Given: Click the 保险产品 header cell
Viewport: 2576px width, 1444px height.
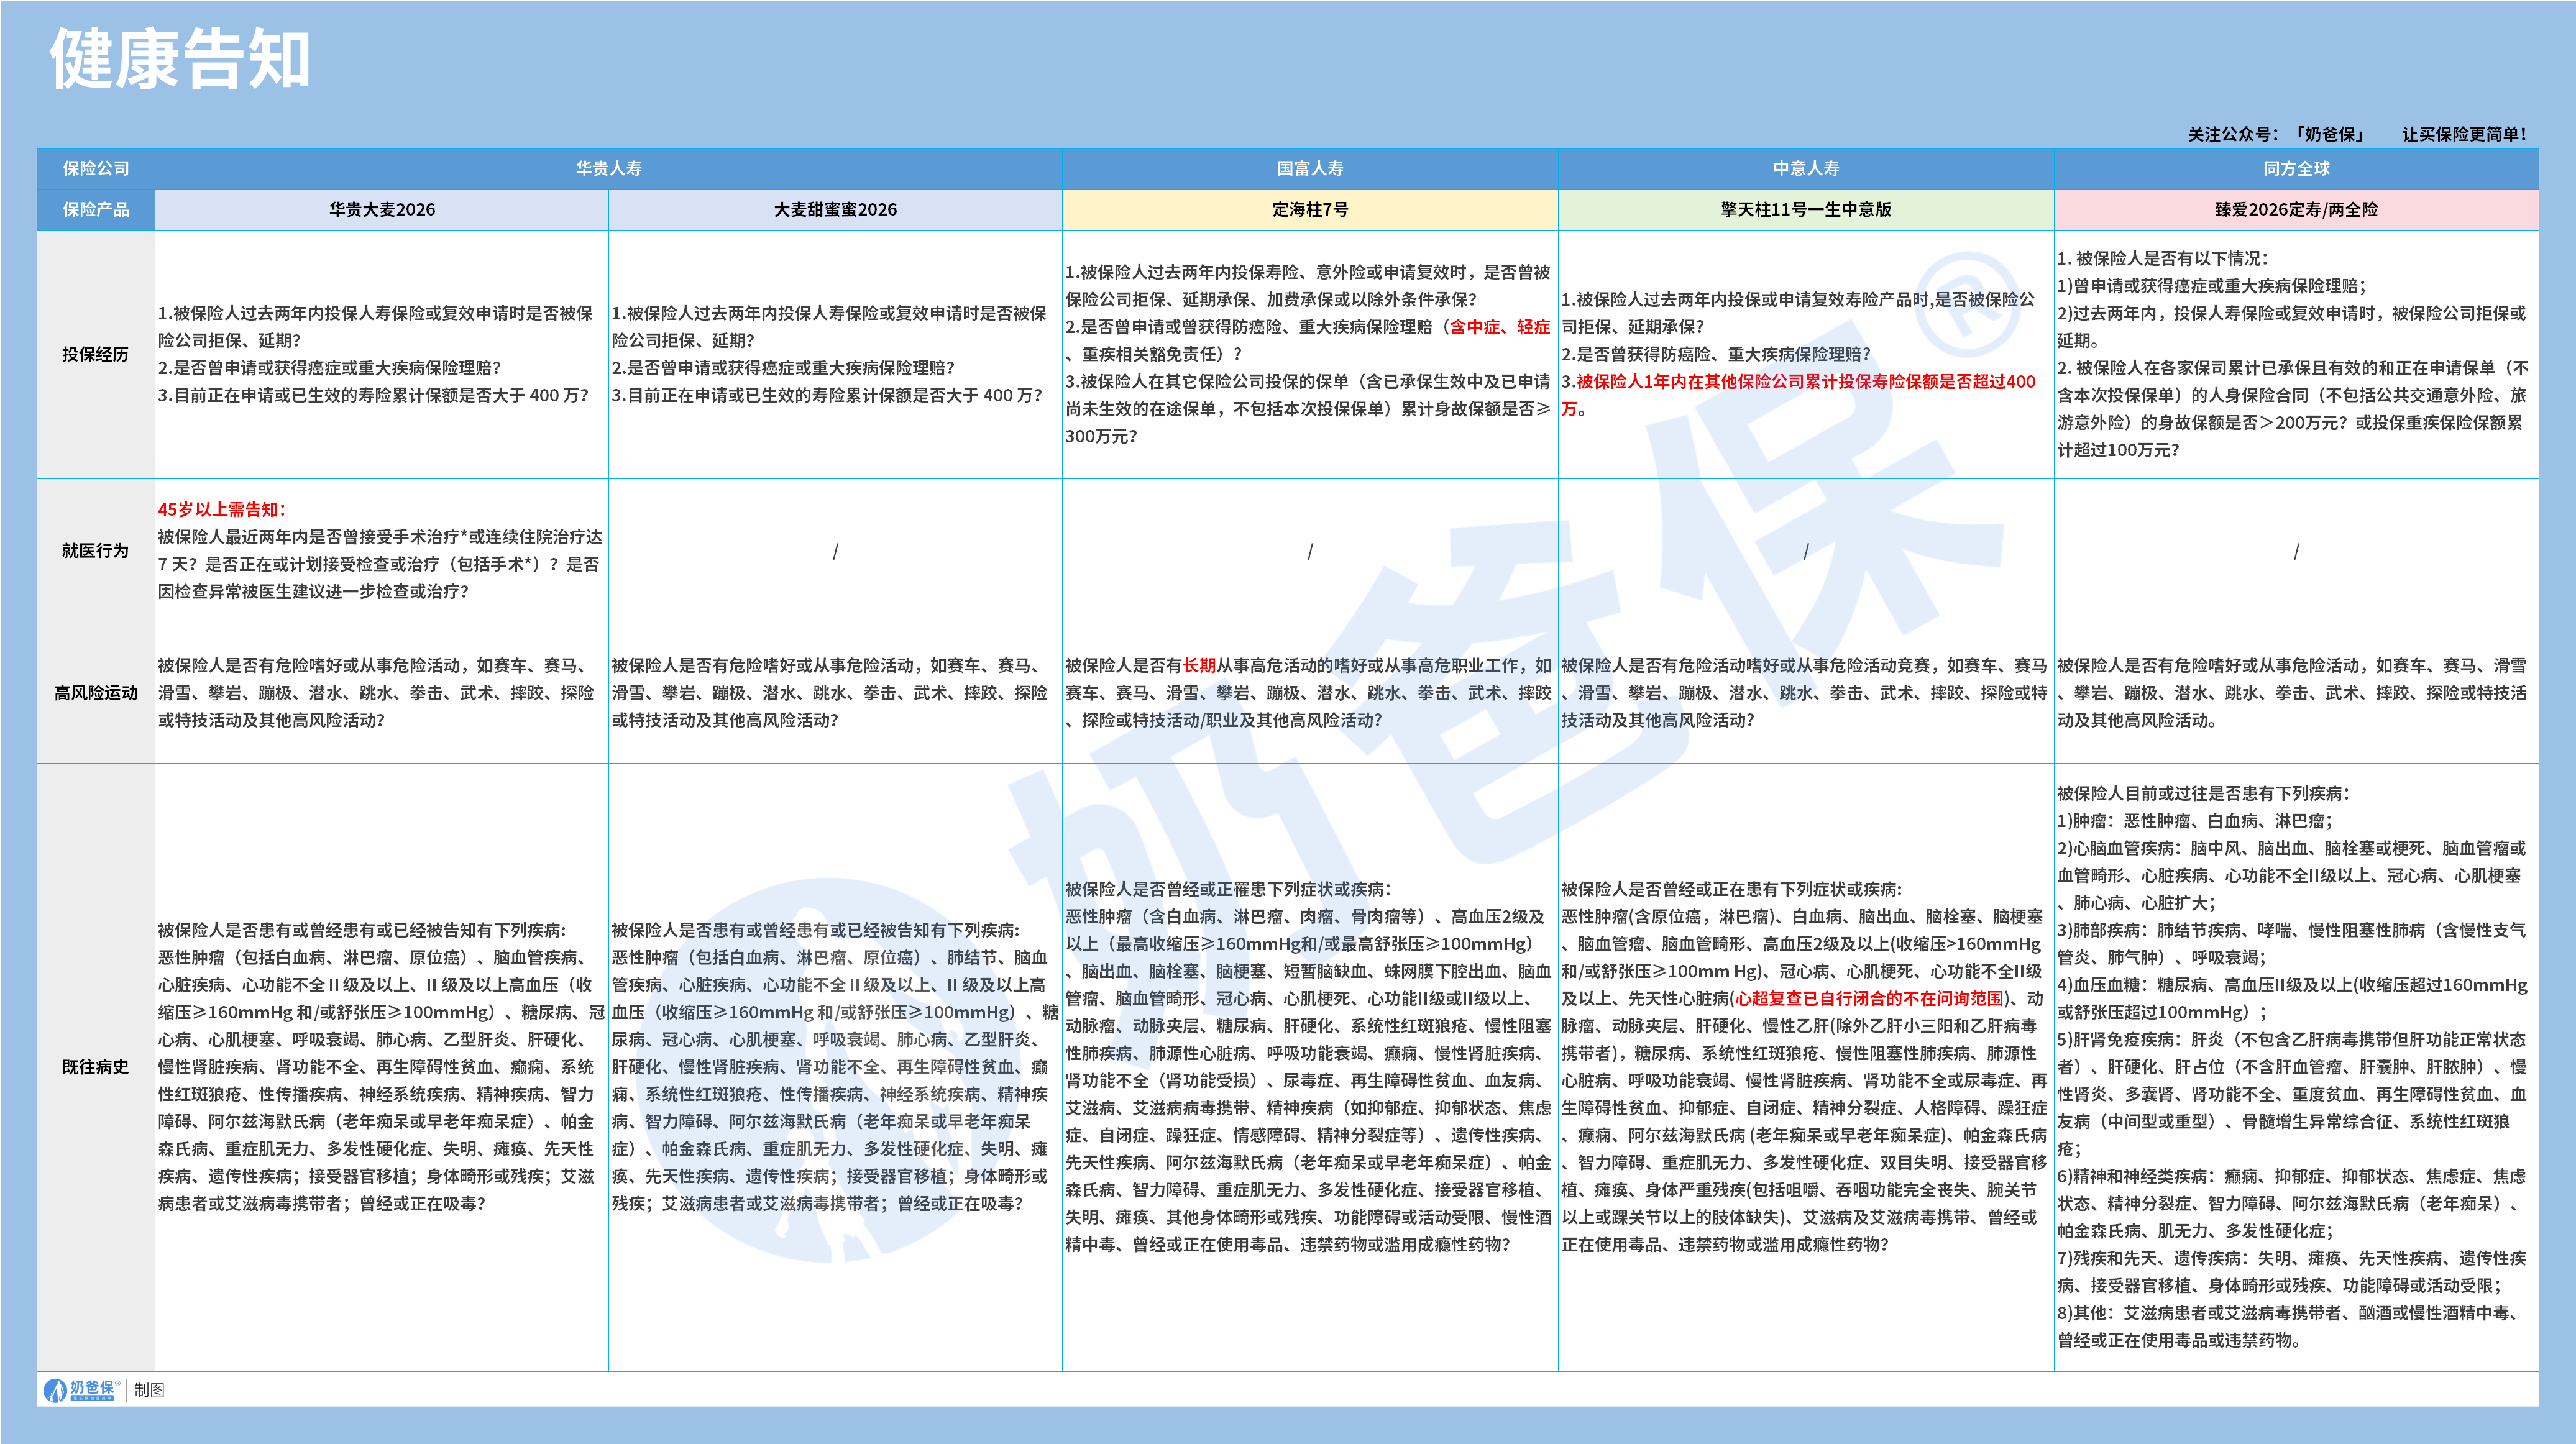Looking at the screenshot, I should [96, 209].
